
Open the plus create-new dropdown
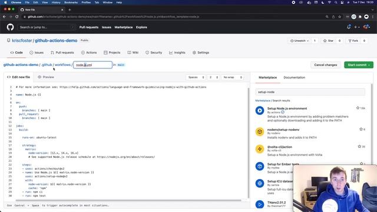(x=357, y=27)
